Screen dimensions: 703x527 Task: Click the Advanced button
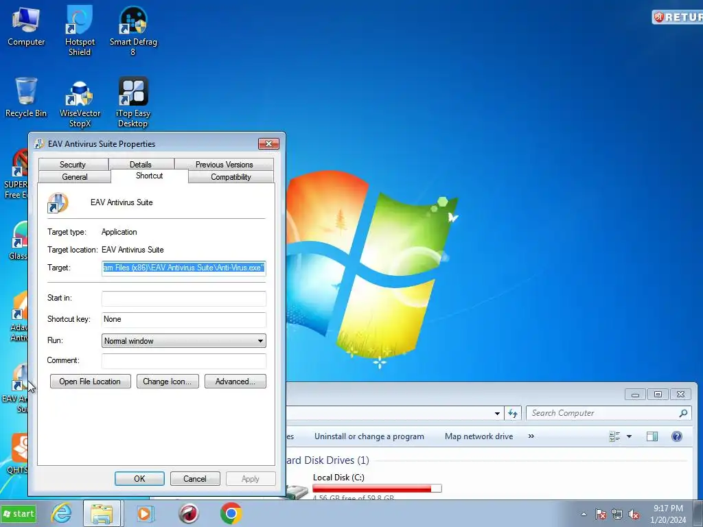[x=235, y=382]
